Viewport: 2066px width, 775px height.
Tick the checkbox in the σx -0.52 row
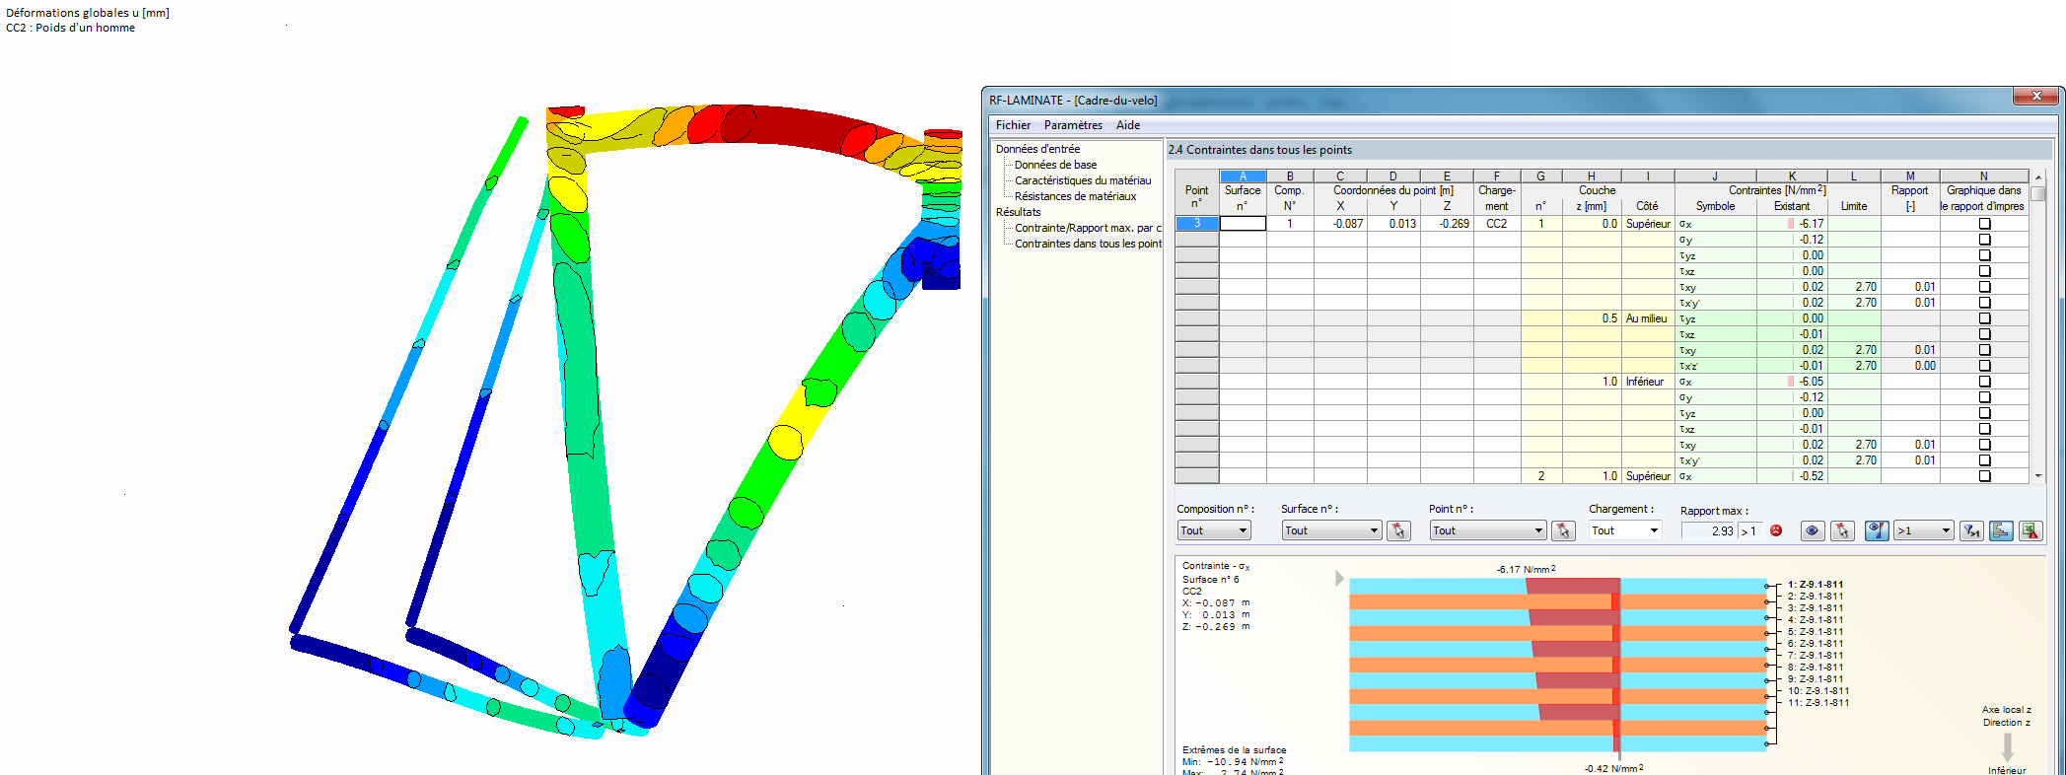(1984, 476)
